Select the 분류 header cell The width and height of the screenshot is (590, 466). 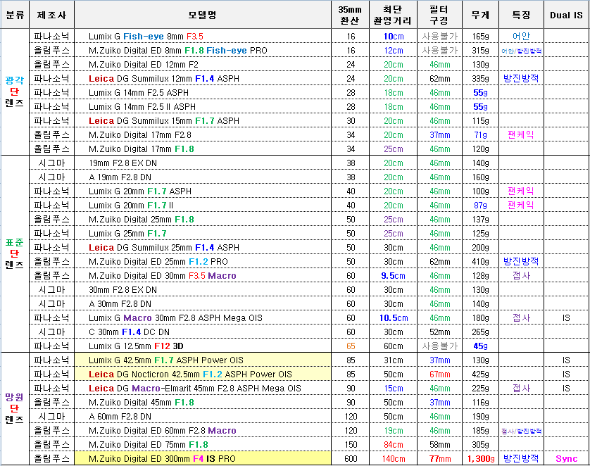coord(15,15)
